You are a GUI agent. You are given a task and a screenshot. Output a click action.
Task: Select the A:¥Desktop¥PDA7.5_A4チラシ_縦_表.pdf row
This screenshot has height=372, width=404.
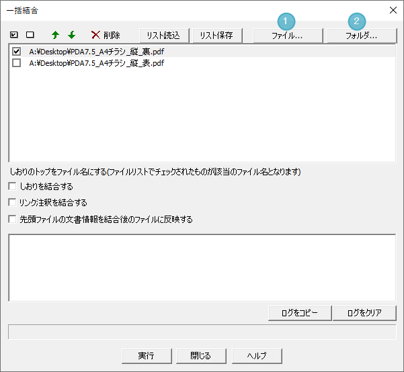click(x=202, y=63)
